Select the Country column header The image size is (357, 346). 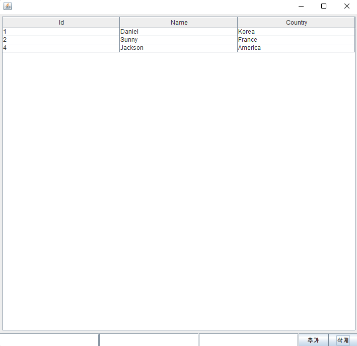pos(296,23)
